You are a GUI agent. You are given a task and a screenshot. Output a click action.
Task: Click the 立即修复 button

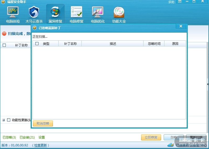(x=151, y=137)
